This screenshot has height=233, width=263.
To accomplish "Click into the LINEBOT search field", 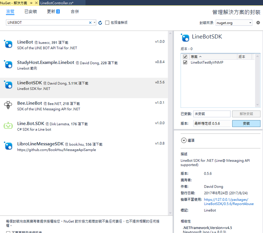I will [48, 22].
